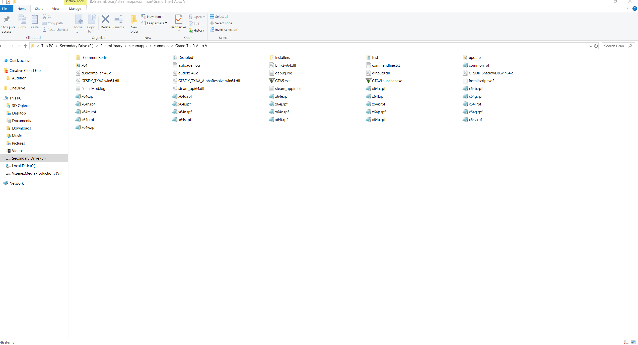This screenshot has width=638, height=345.
Task: Select the Disabled folder
Action: [183, 57]
